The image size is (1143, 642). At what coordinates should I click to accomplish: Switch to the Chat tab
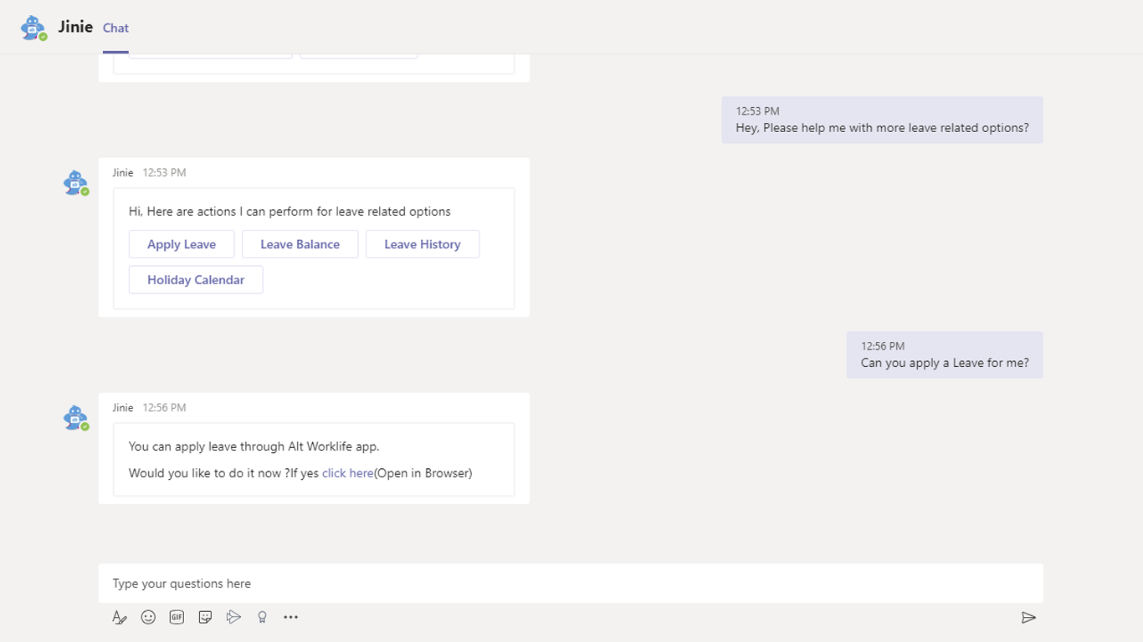pyautogui.click(x=115, y=28)
